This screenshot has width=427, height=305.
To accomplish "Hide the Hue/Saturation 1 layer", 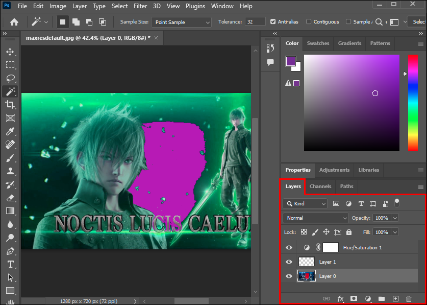I will click(x=289, y=247).
